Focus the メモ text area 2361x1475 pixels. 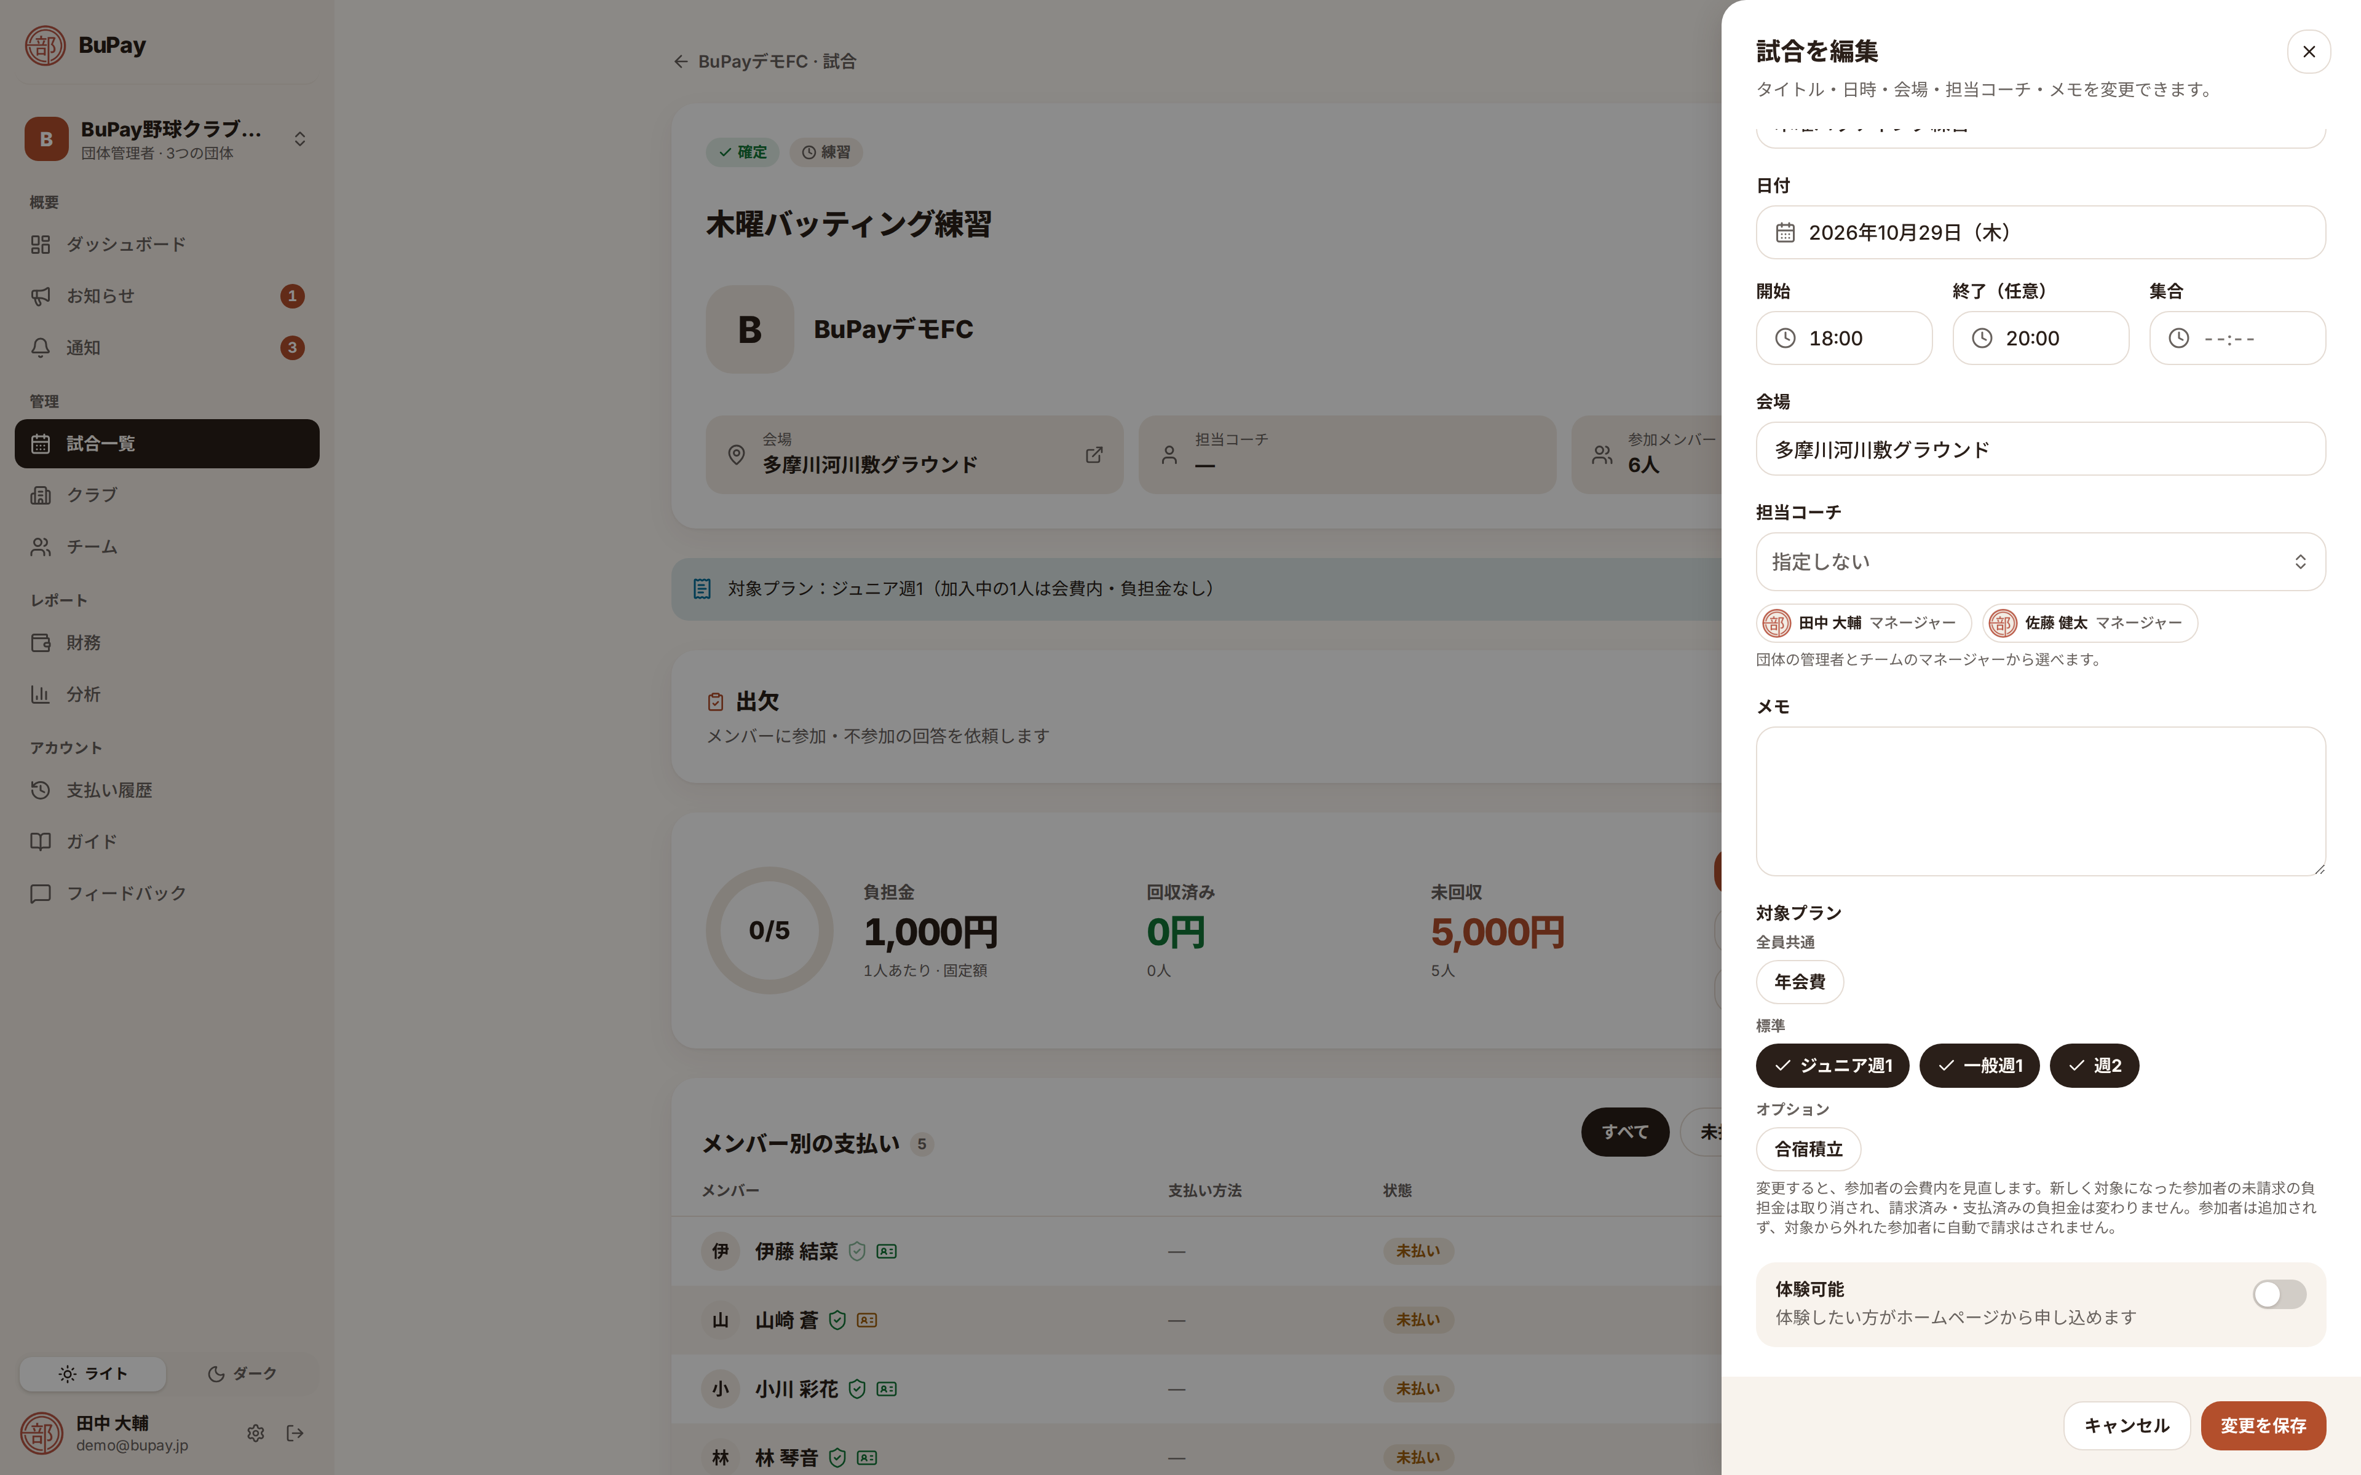tap(2040, 801)
